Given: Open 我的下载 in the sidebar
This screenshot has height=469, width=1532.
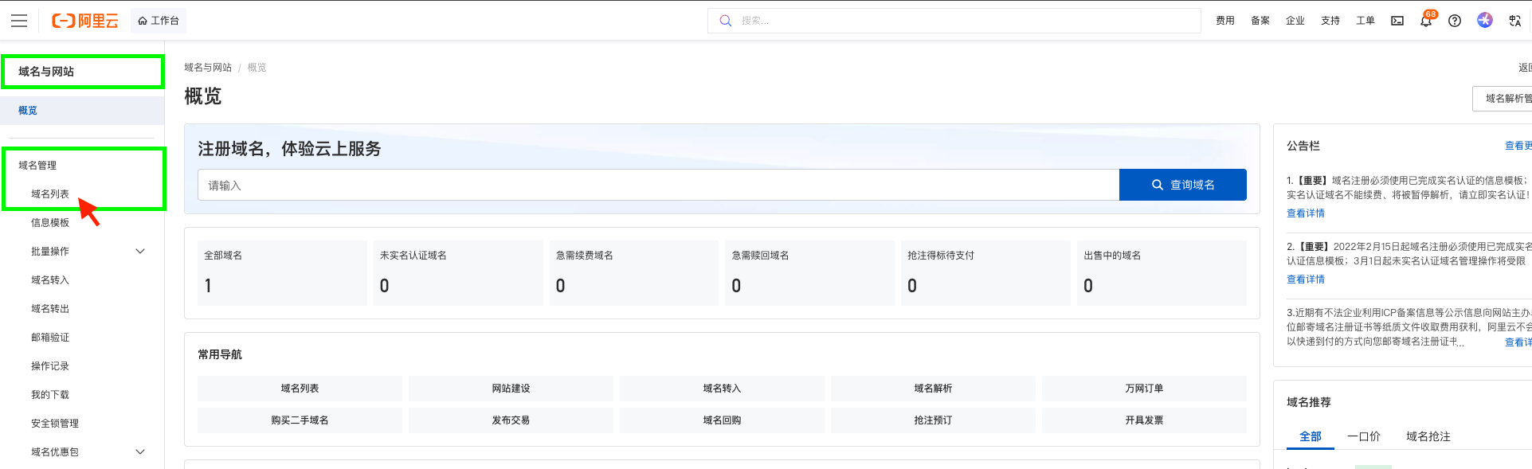Looking at the screenshot, I should [x=50, y=395].
